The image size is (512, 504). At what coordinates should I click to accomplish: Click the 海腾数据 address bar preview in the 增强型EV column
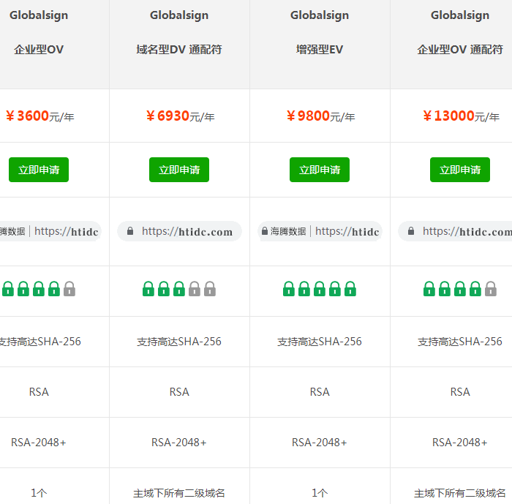[x=320, y=231]
